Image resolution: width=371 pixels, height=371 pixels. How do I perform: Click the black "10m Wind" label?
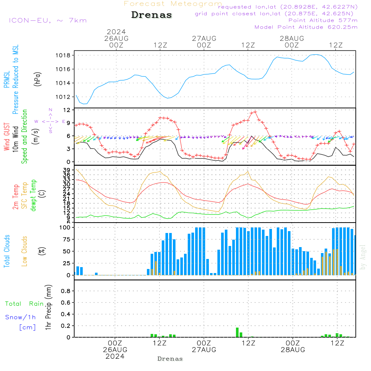[x=15, y=139]
